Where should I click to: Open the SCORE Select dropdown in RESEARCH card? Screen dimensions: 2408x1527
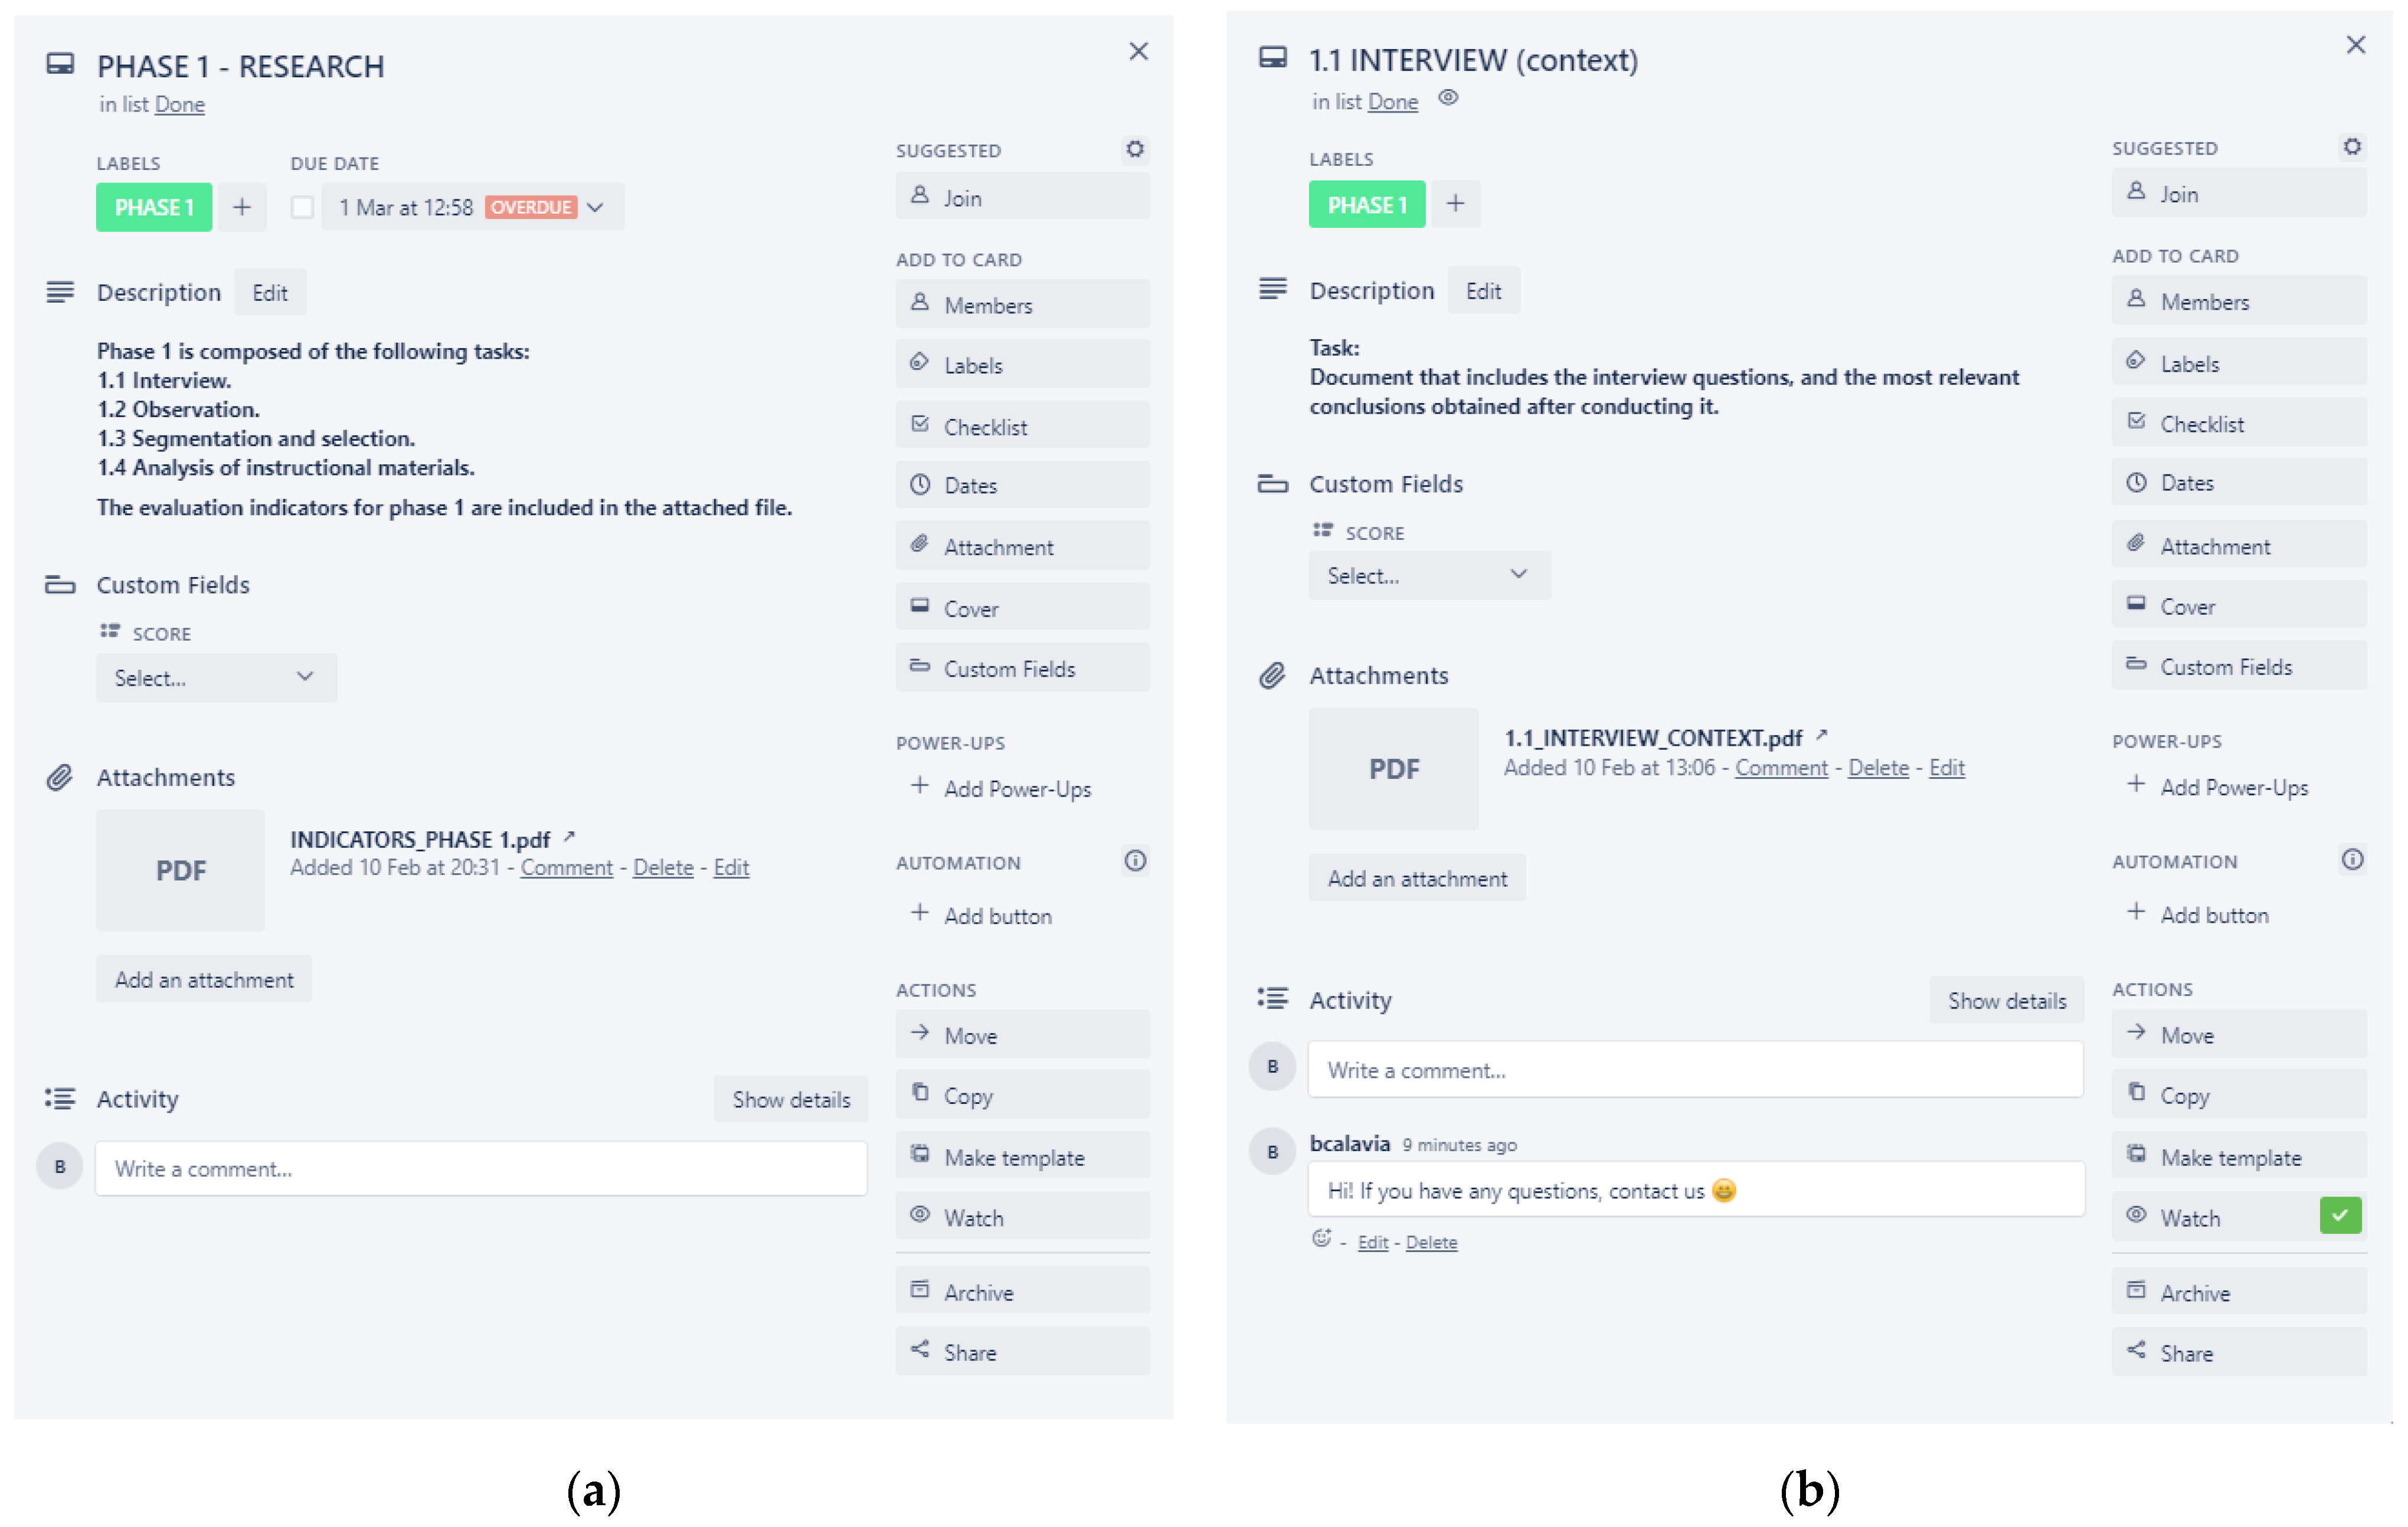(216, 678)
